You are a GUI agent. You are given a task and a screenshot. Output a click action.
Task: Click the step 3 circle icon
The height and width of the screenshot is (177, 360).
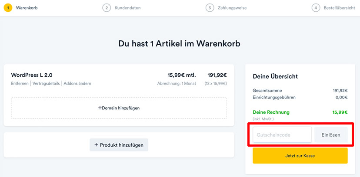pyautogui.click(x=210, y=8)
